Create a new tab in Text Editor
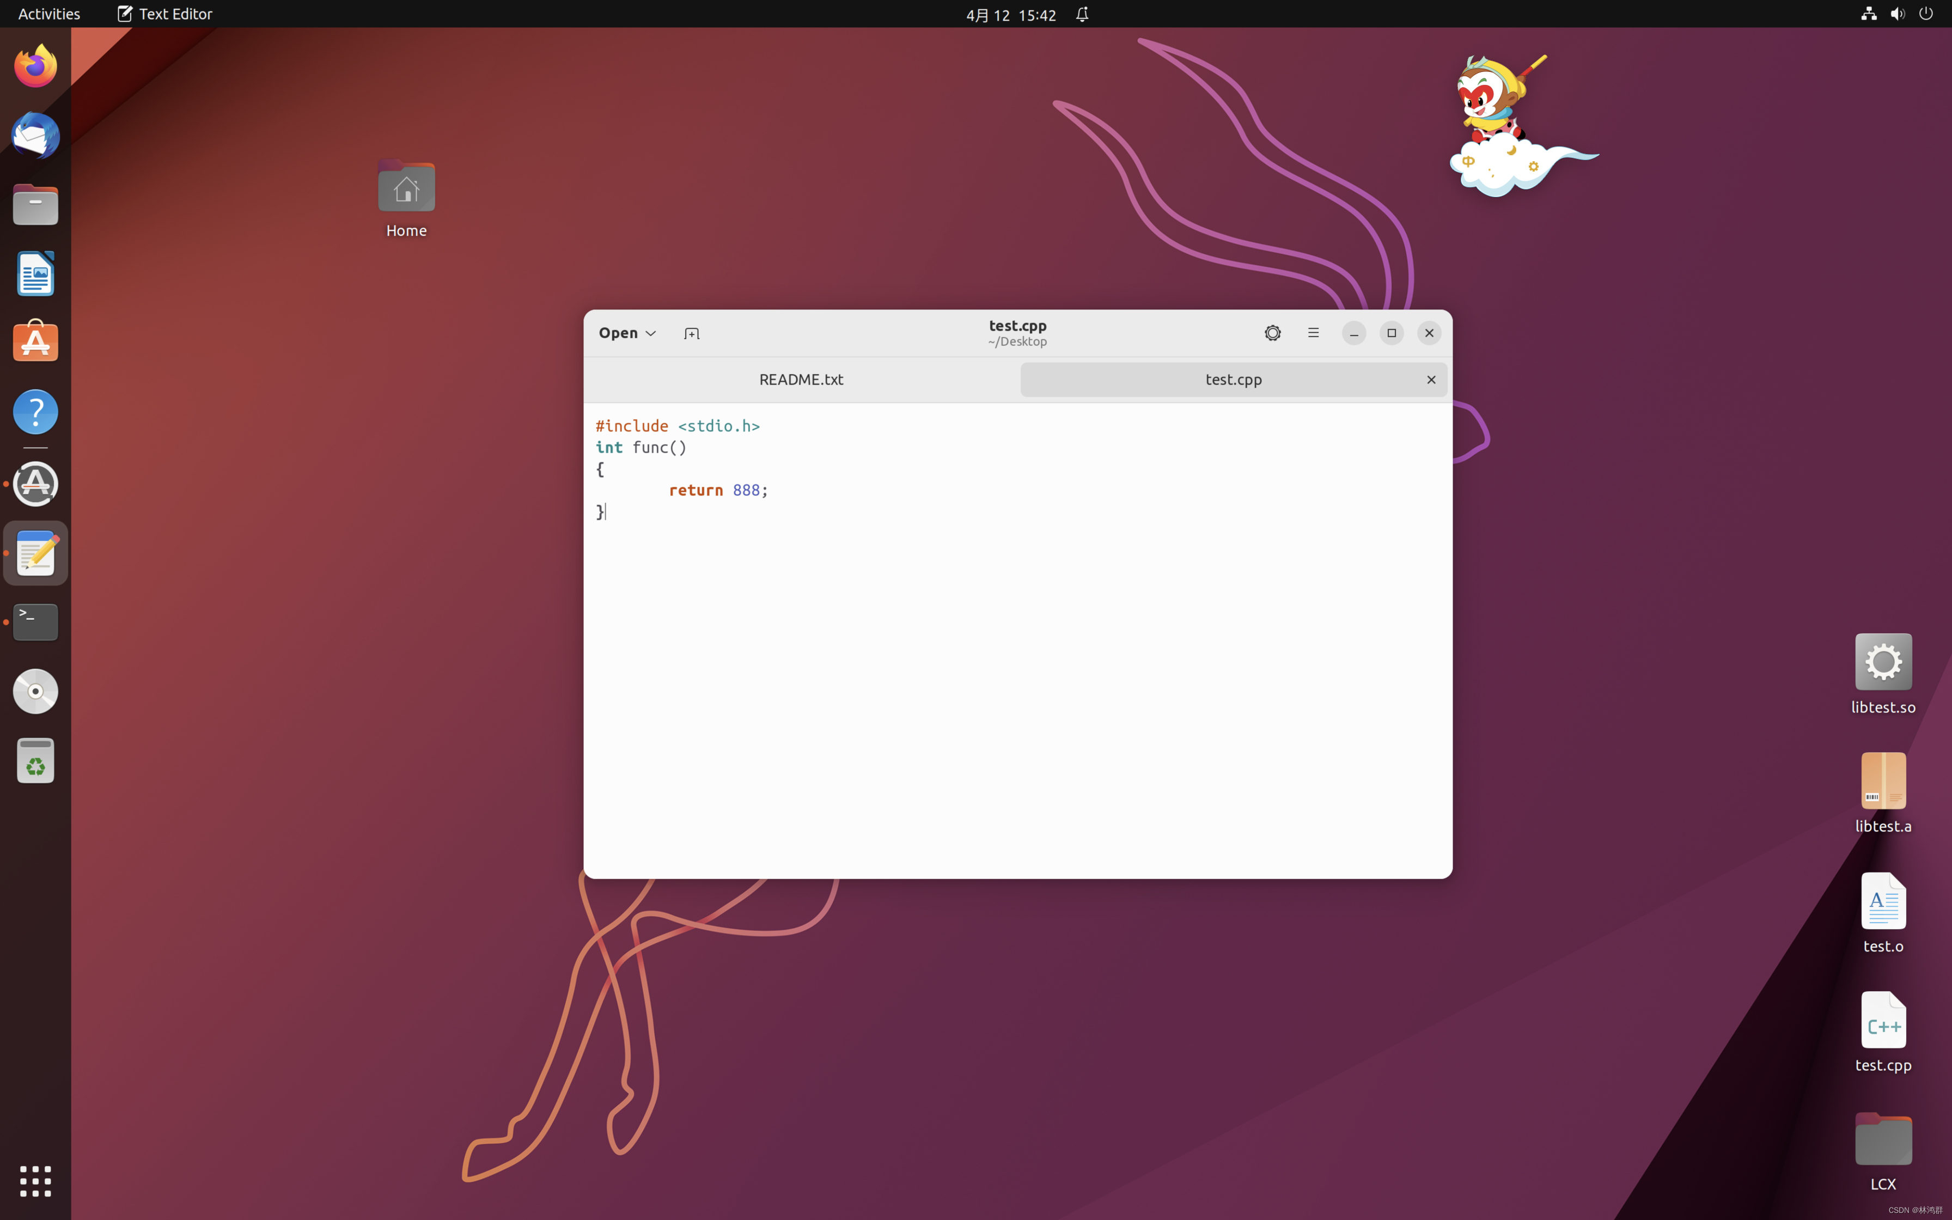This screenshot has width=1952, height=1220. (691, 333)
